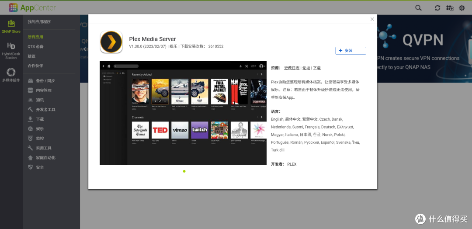Open the search magnifier in the header
Screen dimensions: 472x229
418,8
